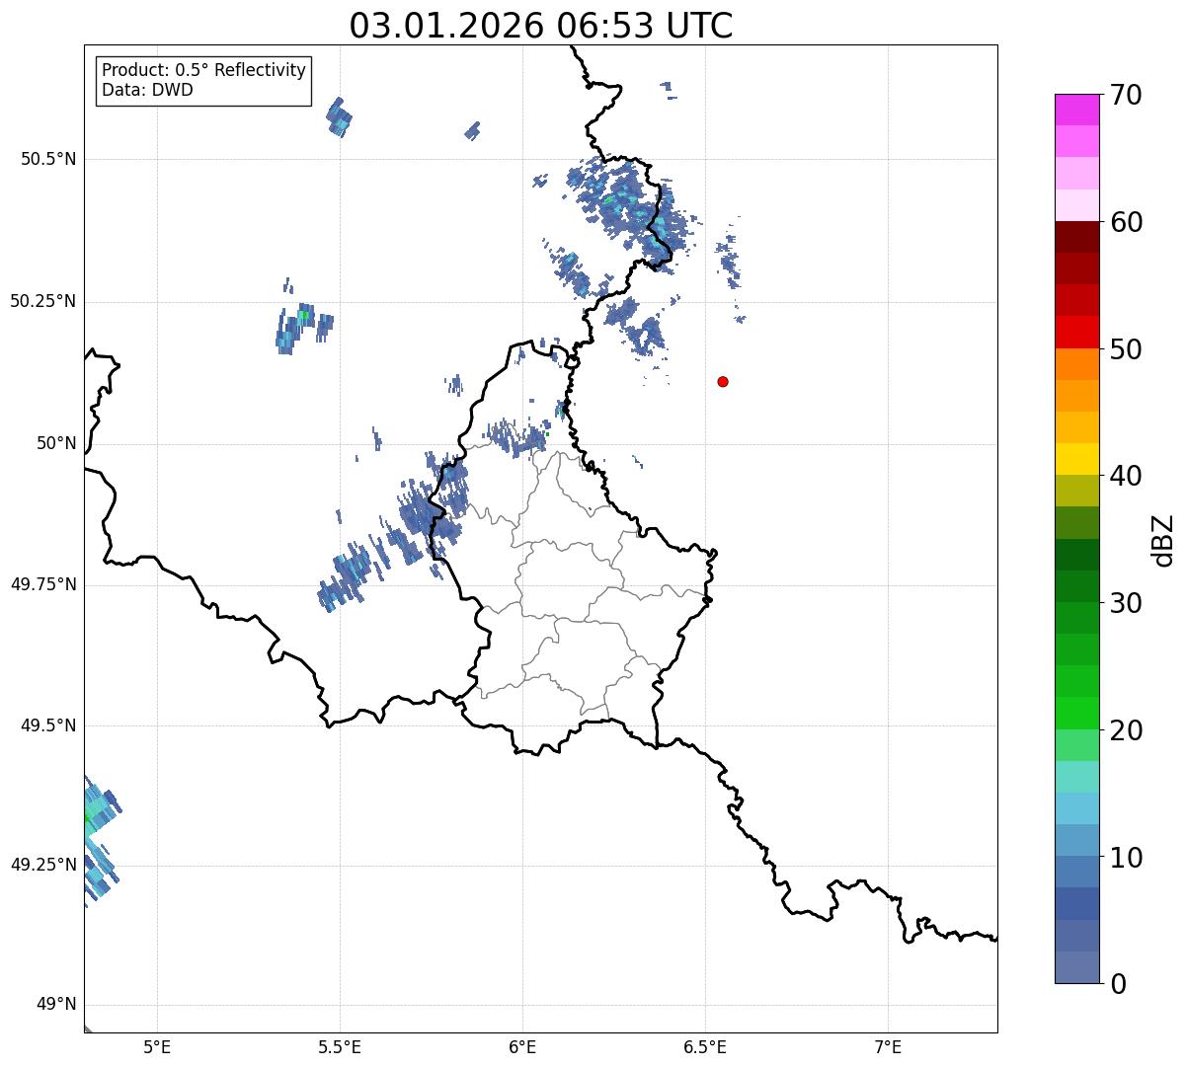Click the red station marker dot
This screenshot has width=1187, height=1067.
click(723, 381)
